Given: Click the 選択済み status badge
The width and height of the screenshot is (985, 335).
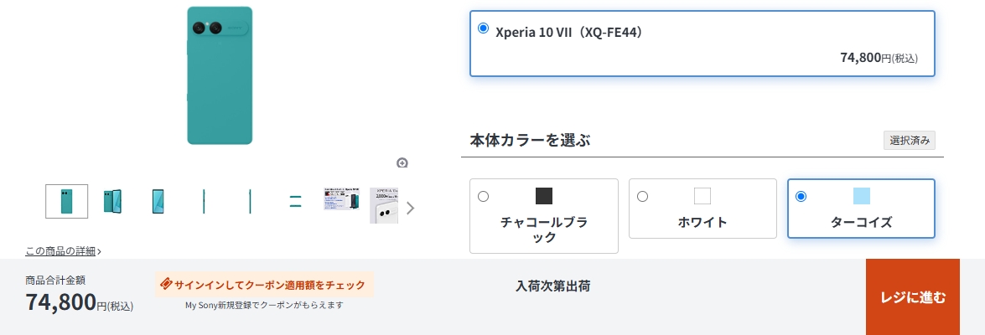Looking at the screenshot, I should point(909,141).
